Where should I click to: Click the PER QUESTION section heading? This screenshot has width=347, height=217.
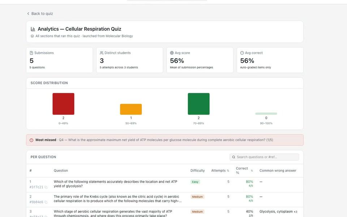click(x=43, y=157)
